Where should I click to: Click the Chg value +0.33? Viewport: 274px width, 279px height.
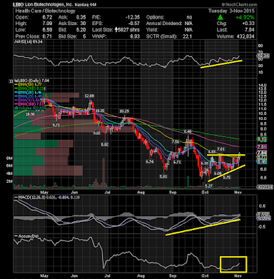coord(248,24)
